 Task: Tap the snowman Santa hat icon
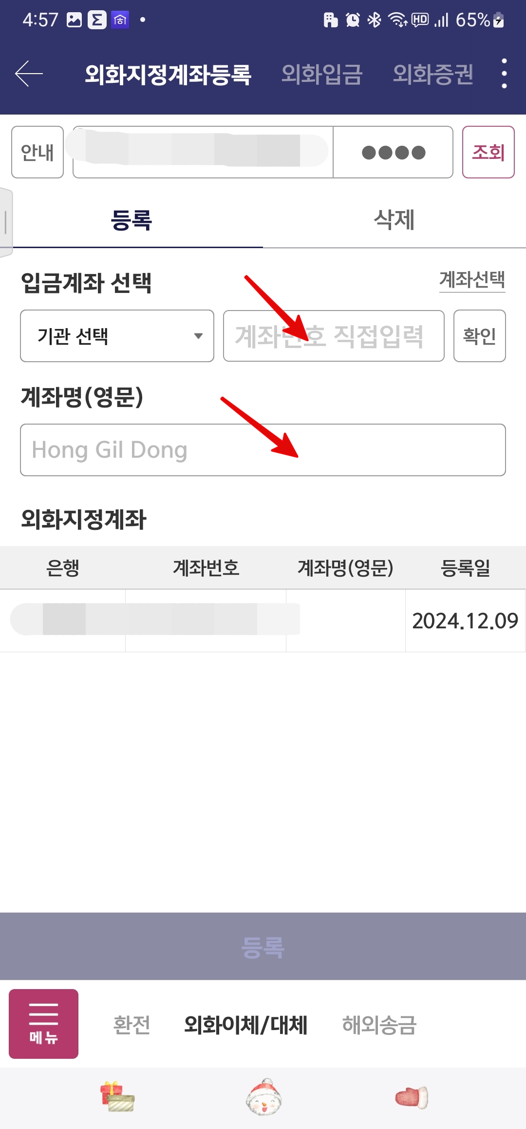(x=263, y=1097)
